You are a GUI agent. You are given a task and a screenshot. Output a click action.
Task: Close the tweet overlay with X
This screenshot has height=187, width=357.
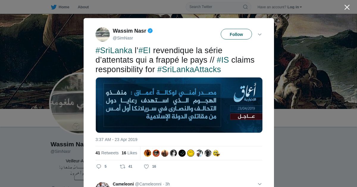(347, 7)
